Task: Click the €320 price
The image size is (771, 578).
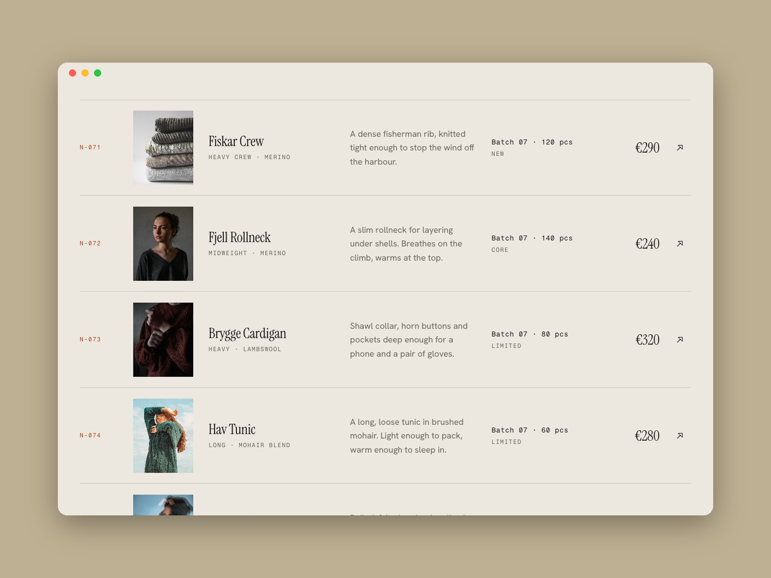Action: [647, 340]
